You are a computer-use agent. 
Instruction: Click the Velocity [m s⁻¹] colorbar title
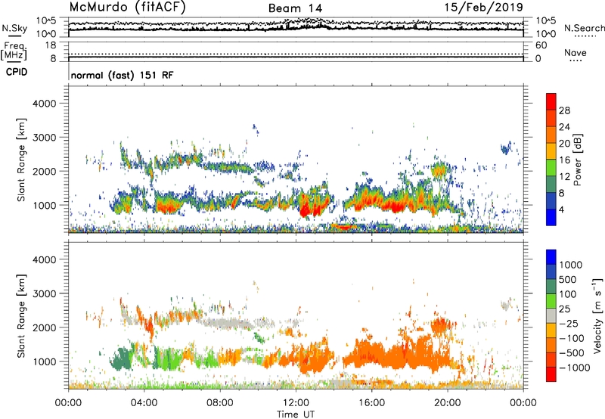pyautogui.click(x=597, y=315)
